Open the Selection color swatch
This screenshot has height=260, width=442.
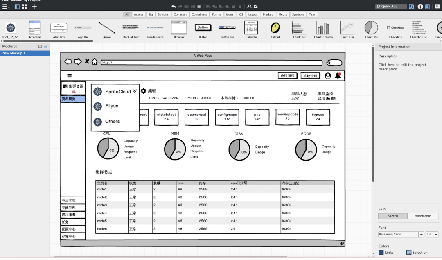click(409, 252)
